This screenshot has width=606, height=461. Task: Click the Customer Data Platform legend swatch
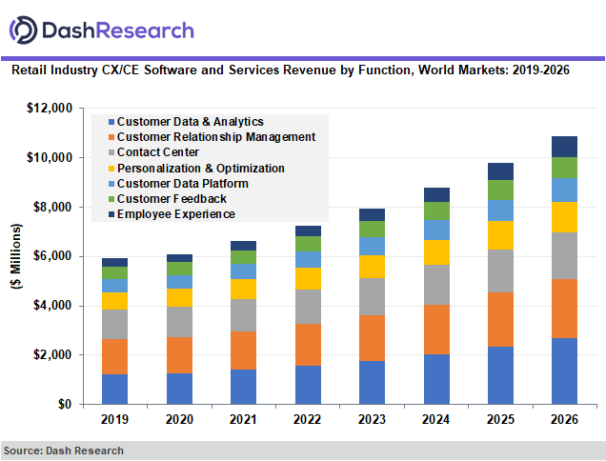coord(111,184)
